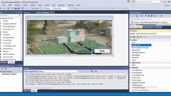
Task: Click the notifications flag icon
Action: pyautogui.click(x=129, y=2)
